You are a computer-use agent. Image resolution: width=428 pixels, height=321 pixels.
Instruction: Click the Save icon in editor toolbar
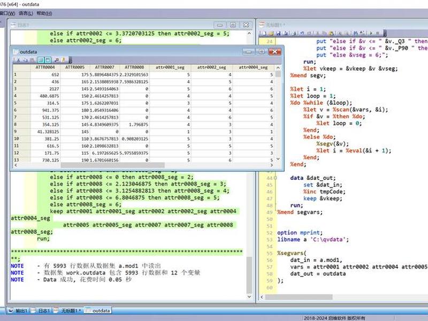(x=278, y=33)
